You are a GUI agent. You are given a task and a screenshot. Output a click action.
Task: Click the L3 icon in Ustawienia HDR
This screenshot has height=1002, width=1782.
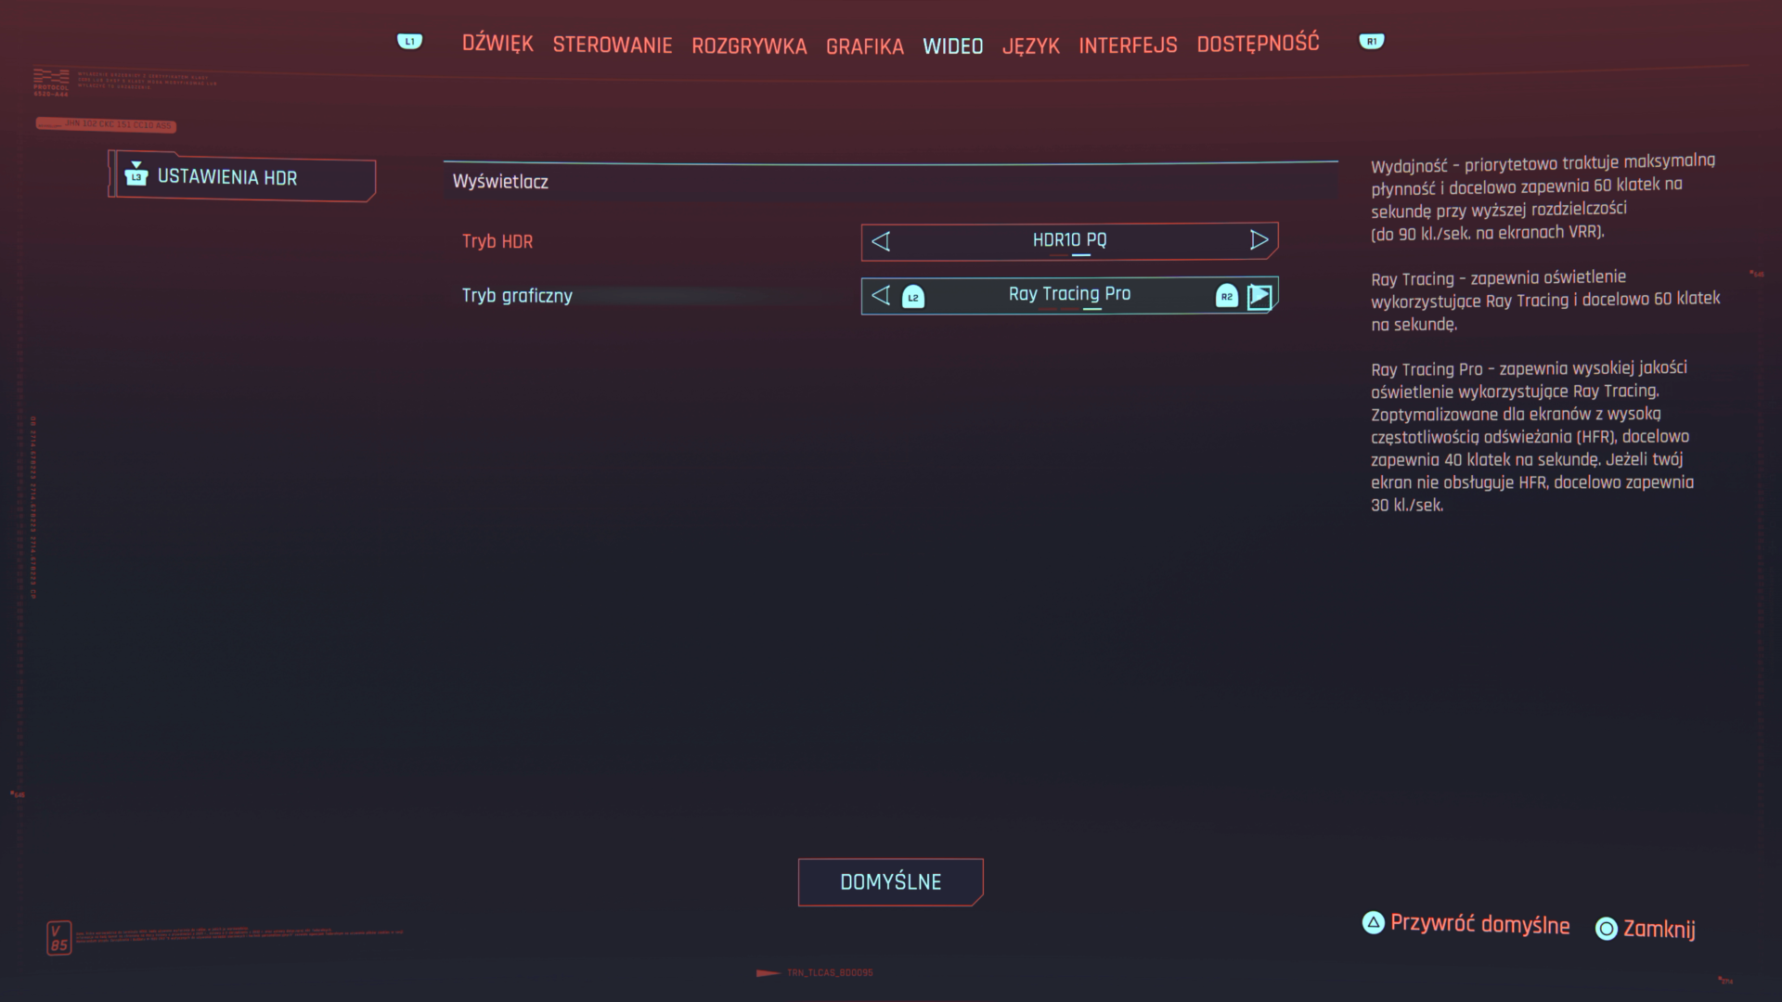point(136,175)
